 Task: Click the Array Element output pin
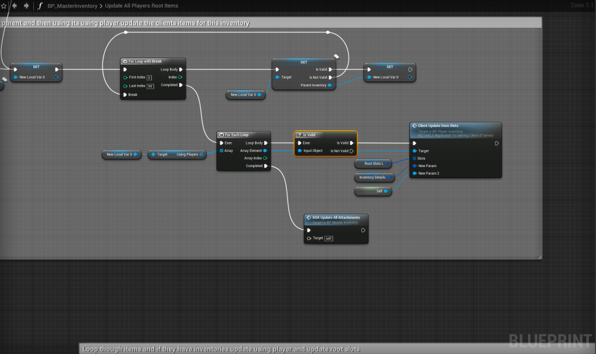point(265,150)
